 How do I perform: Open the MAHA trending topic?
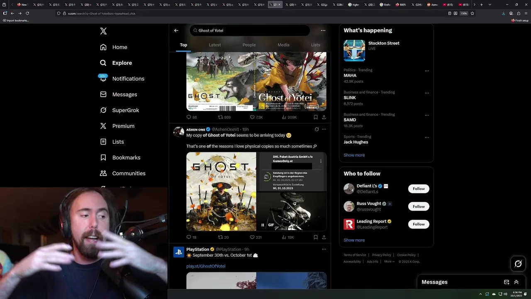350,76
